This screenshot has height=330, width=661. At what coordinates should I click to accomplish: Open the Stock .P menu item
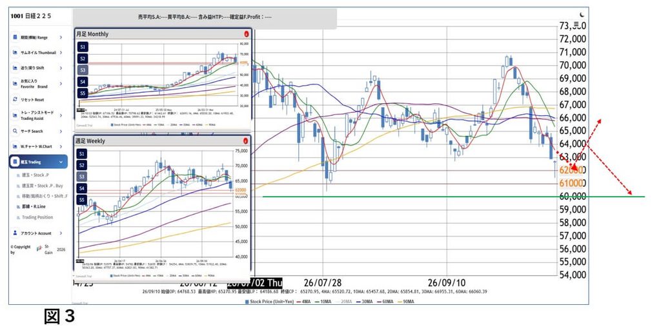coord(36,175)
